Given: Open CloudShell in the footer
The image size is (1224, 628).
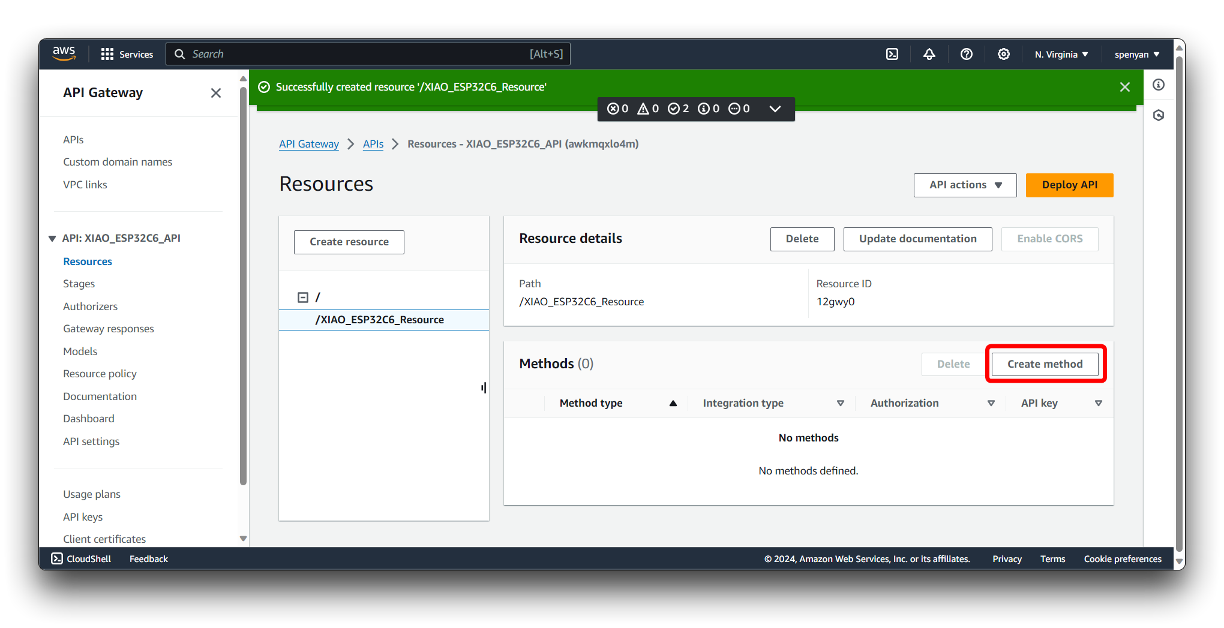Looking at the screenshot, I should click(x=82, y=559).
